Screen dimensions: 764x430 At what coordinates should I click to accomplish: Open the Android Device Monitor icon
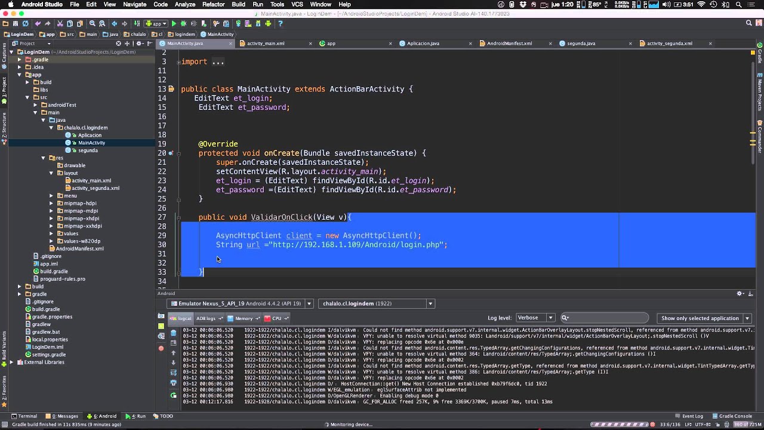[x=268, y=24]
